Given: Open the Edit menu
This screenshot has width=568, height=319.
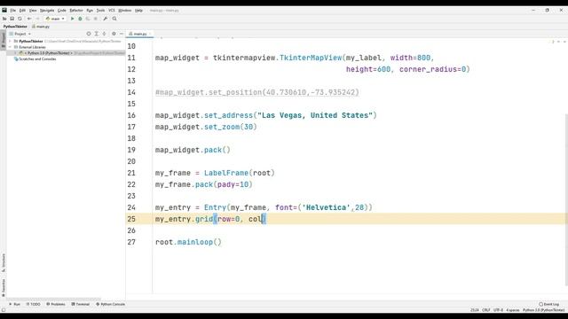Looking at the screenshot, I should (22, 11).
